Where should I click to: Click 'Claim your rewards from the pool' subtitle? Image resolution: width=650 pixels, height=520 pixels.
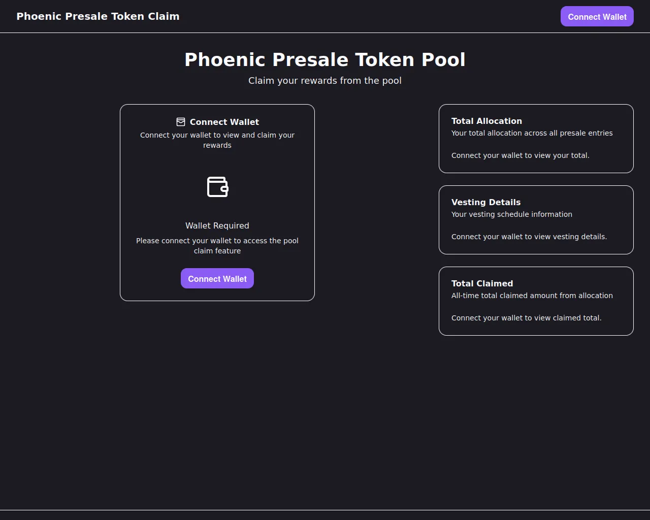(325, 81)
